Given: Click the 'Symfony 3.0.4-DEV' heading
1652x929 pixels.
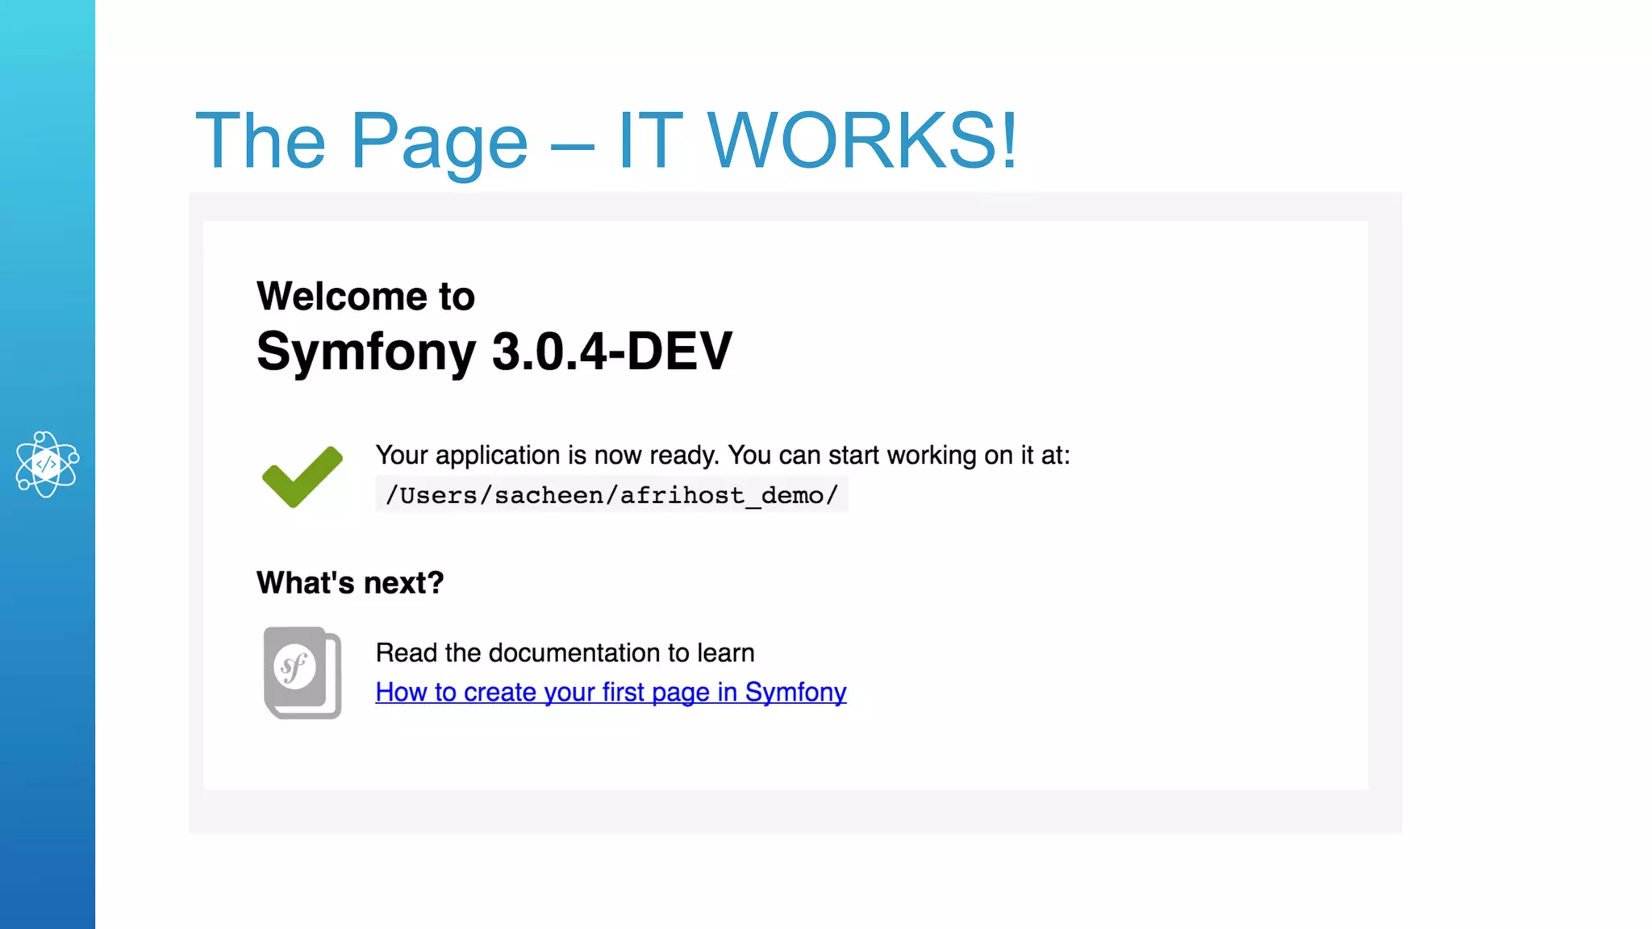Looking at the screenshot, I should [494, 352].
